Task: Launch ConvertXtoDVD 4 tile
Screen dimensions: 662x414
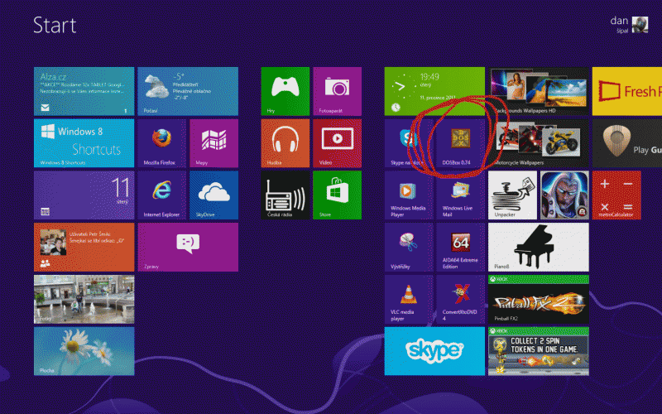Action: coord(460,299)
